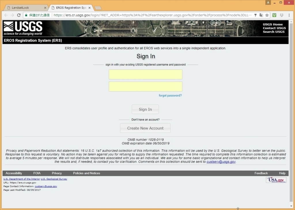
Task: Click scrollbar up arrow
Action: pos(291,22)
